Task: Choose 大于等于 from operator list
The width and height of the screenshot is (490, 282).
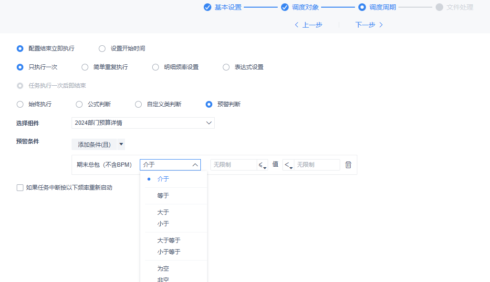Action: tap(169, 241)
